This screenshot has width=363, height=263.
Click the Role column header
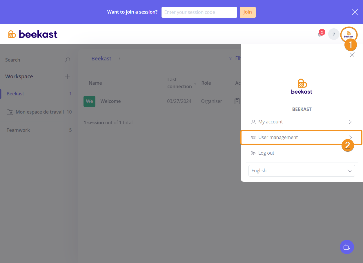click(206, 83)
